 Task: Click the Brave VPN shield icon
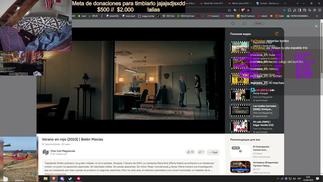(x=314, y=10)
